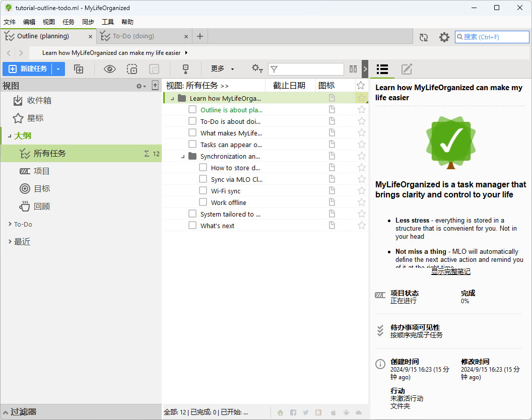Click the home icon in status bar
The image size is (532, 420).
coord(280,412)
